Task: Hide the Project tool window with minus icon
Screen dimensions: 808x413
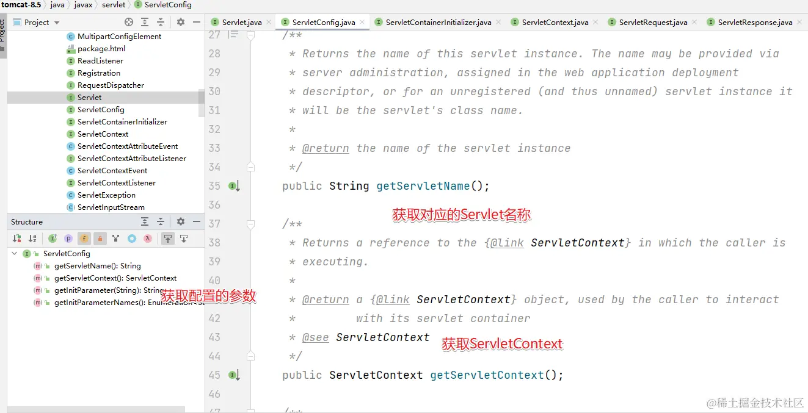Action: 197,22
